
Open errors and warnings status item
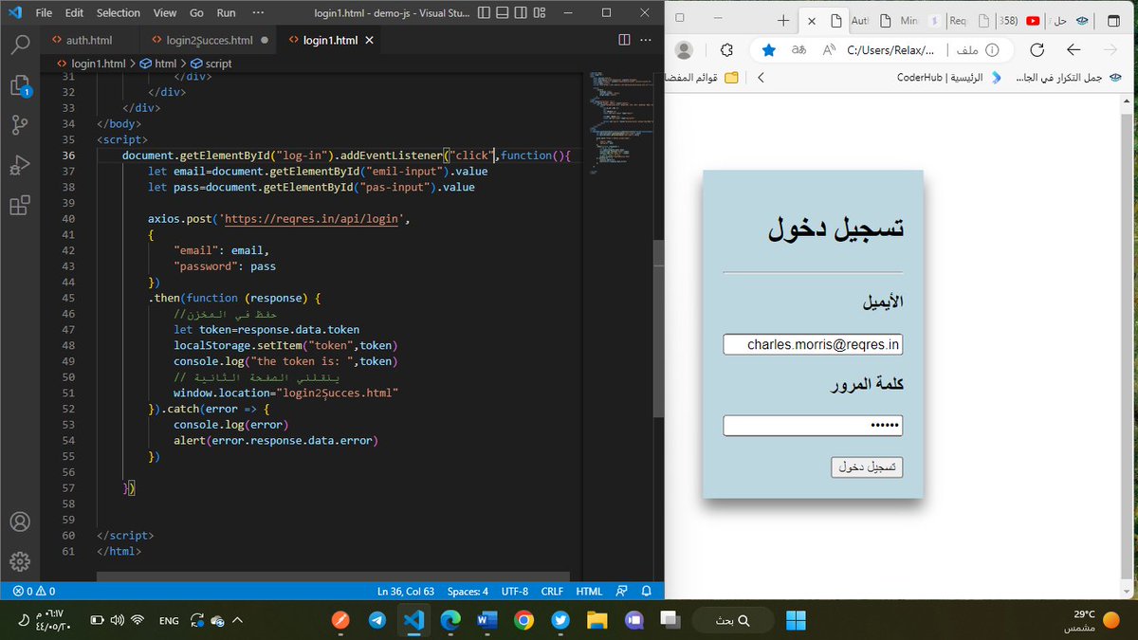click(34, 591)
